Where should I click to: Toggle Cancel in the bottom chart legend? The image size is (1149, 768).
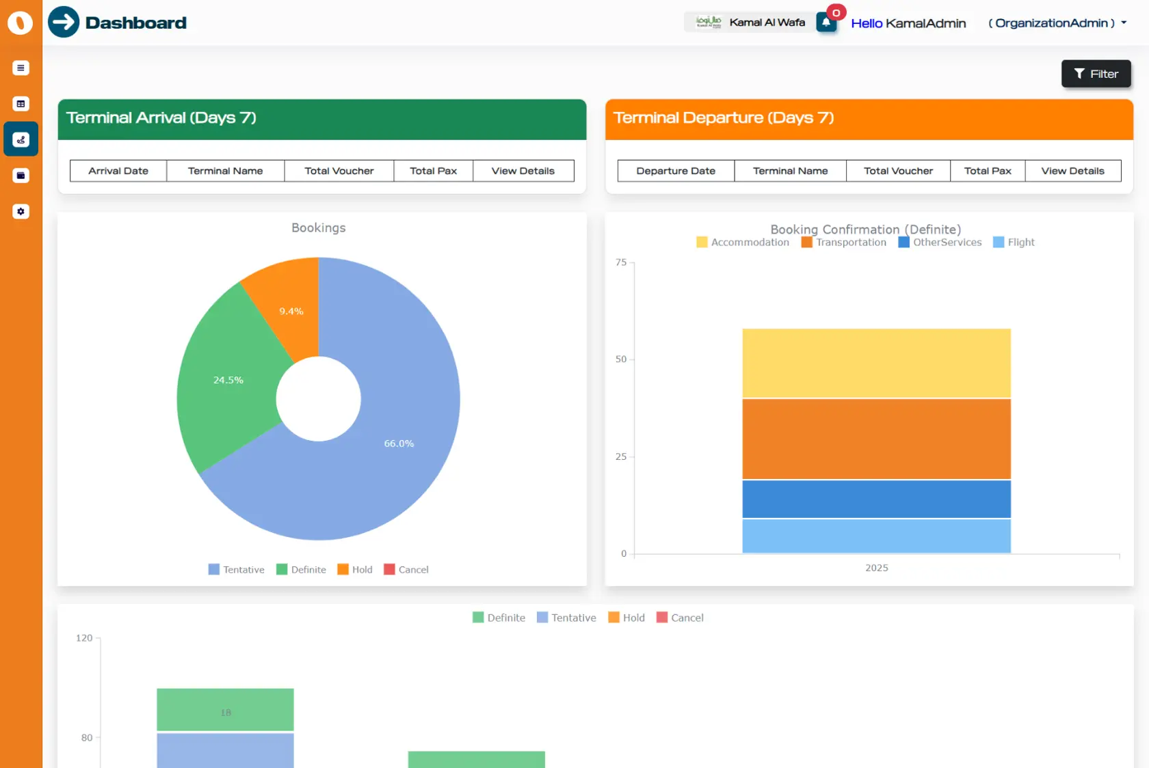tap(680, 617)
